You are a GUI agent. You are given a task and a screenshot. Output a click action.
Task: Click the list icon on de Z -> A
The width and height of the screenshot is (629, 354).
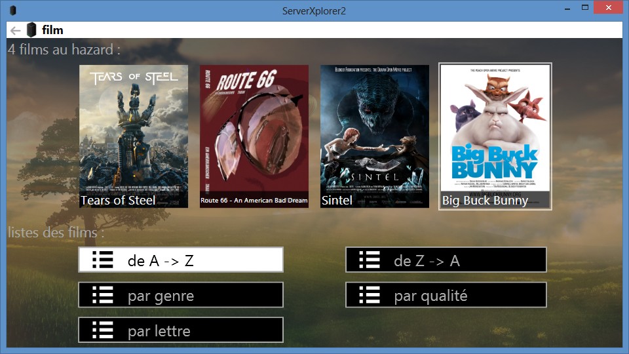tap(370, 260)
